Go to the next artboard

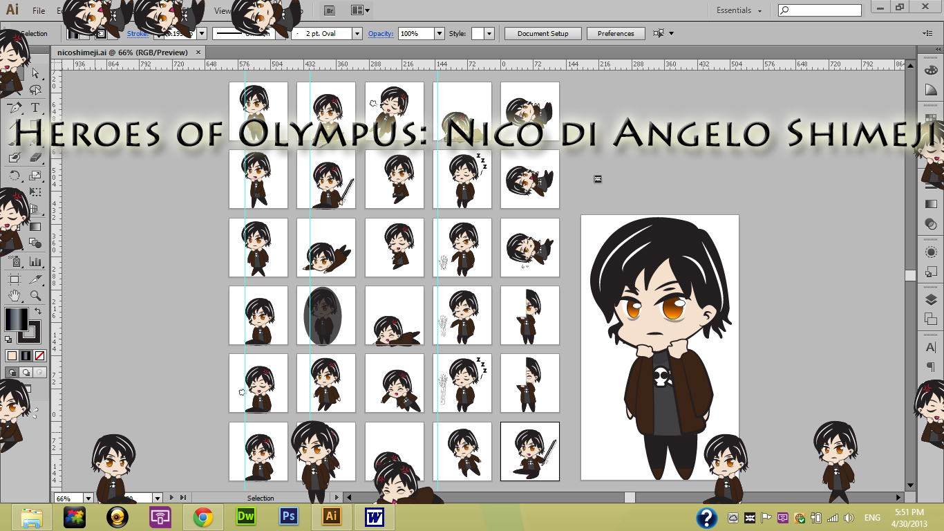173,498
